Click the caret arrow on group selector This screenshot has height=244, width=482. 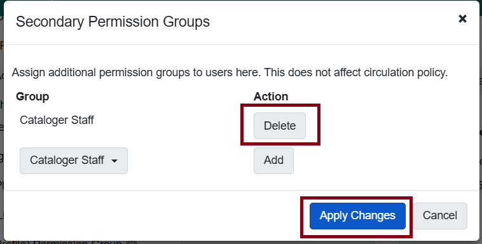click(x=114, y=161)
